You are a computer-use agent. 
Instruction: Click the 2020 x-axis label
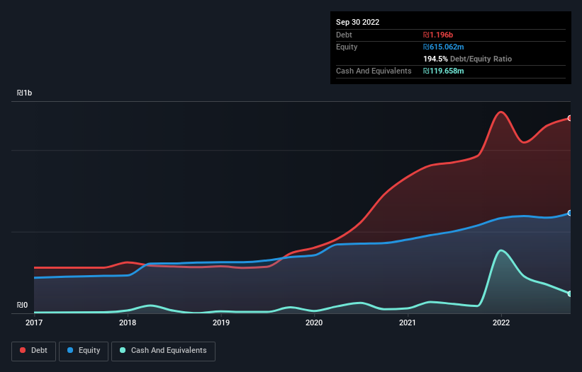pyautogui.click(x=314, y=322)
